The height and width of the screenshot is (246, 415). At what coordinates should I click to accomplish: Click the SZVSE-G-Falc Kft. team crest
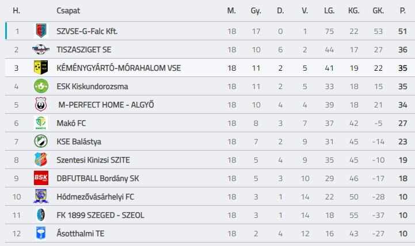40,31
